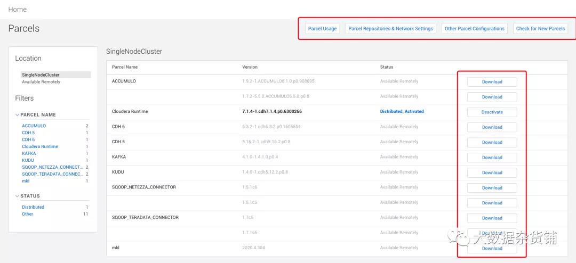Screen dimensions: 576x263
Task: Click KAFKA row's Available Remotely status
Action: (x=399, y=157)
